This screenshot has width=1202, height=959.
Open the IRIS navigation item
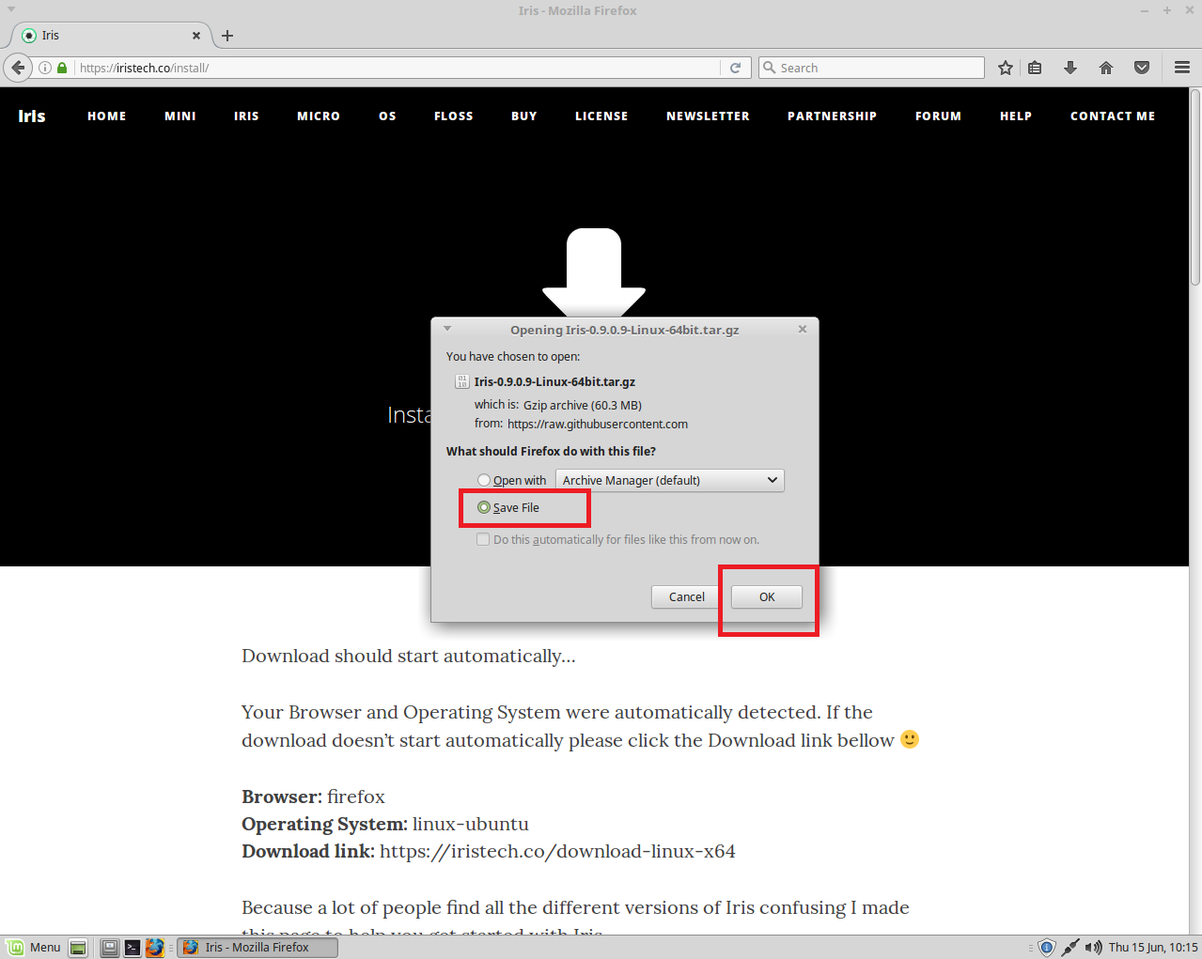click(246, 116)
